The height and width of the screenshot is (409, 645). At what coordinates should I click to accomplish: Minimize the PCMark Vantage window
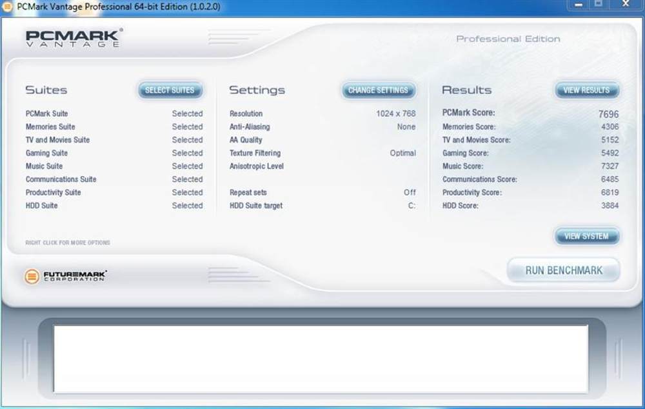coord(579,5)
